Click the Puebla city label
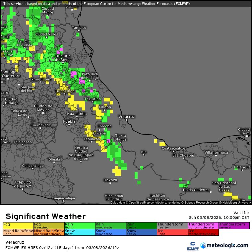This screenshot has height=252, width=252. click(x=69, y=121)
